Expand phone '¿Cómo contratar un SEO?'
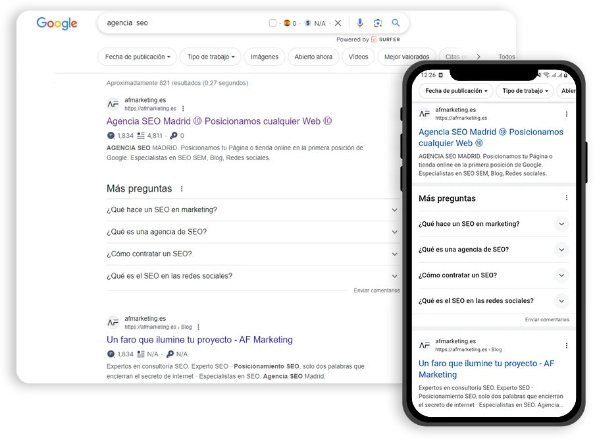The image size is (595, 440). 493,275
